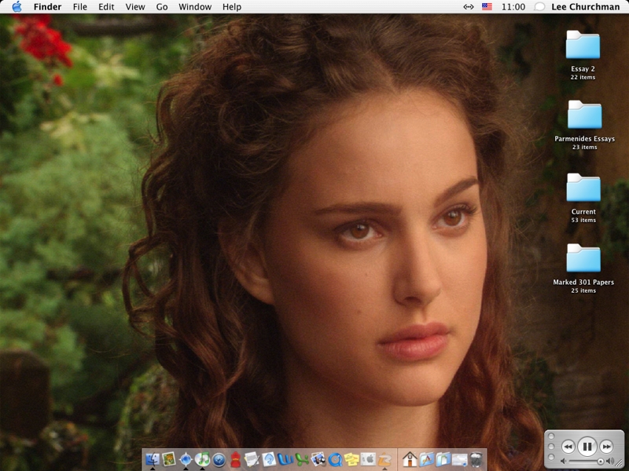This screenshot has height=471, width=629.
Task: Open the Essay 2 folder
Action: (x=583, y=46)
